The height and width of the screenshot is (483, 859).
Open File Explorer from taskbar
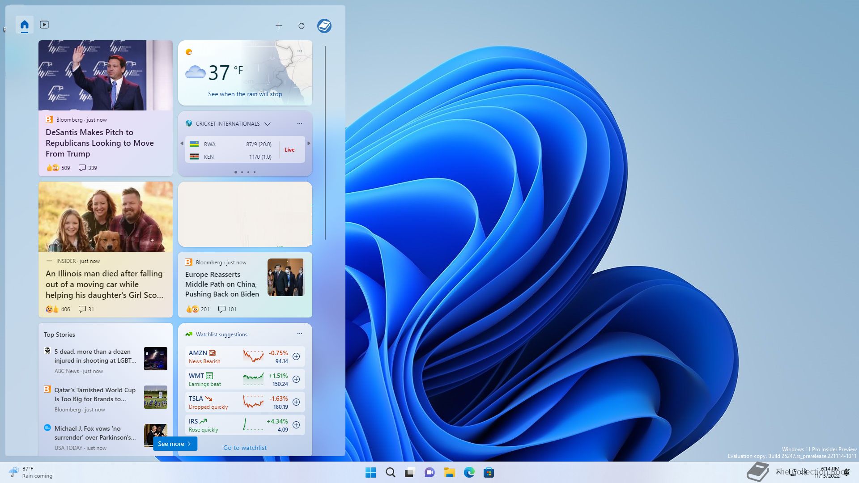click(x=449, y=472)
